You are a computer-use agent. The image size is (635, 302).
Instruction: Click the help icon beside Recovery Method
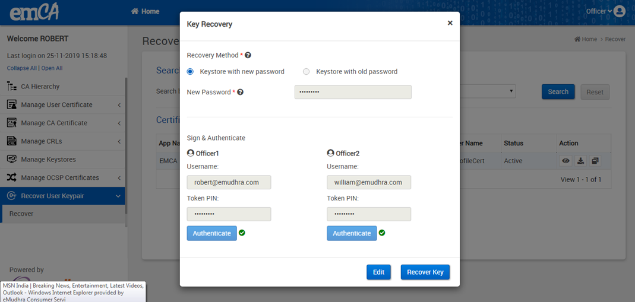click(x=248, y=55)
